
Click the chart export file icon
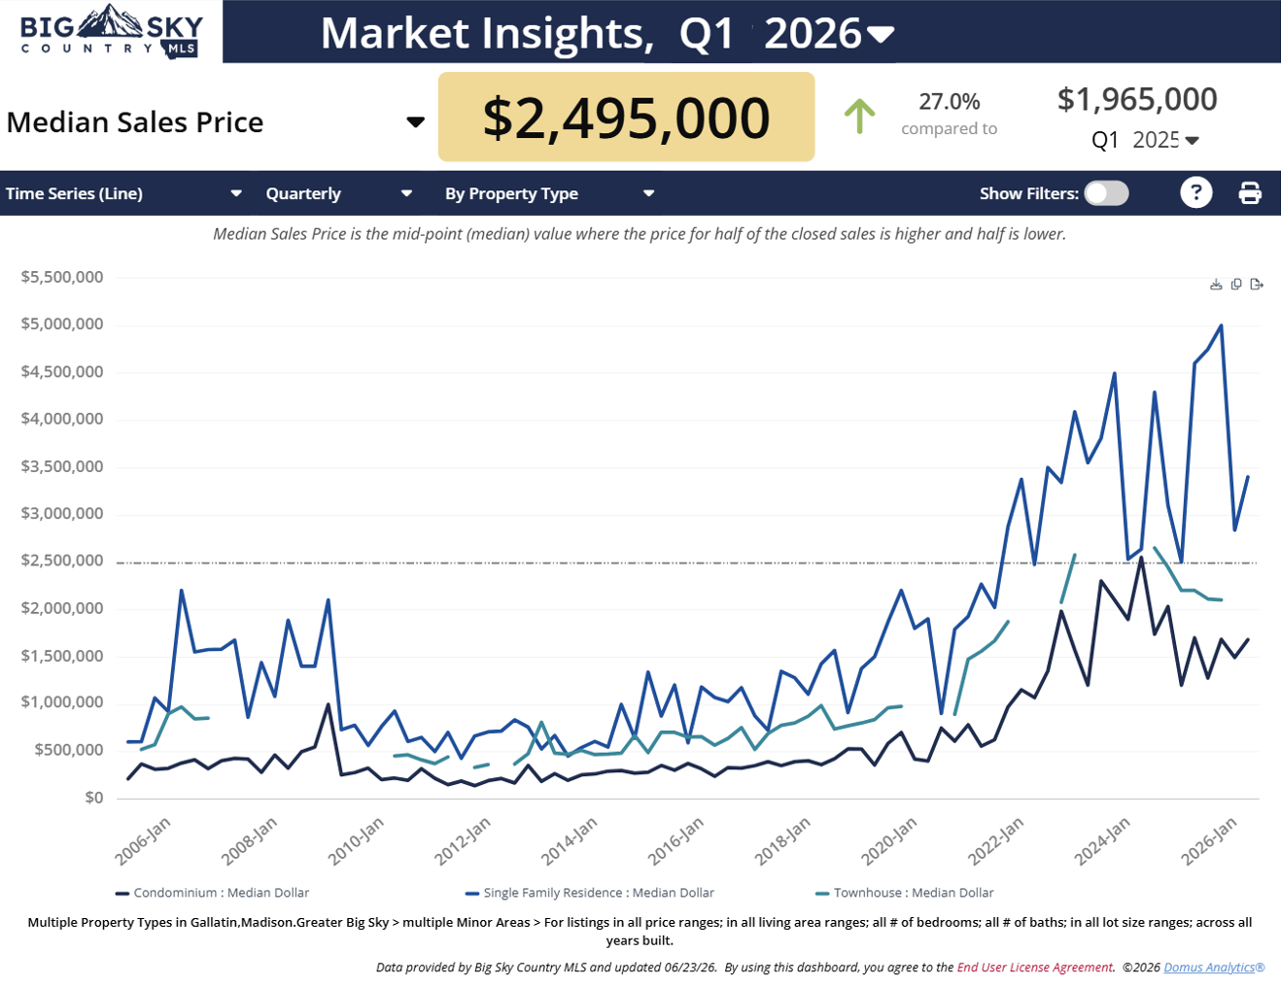coord(1257,285)
